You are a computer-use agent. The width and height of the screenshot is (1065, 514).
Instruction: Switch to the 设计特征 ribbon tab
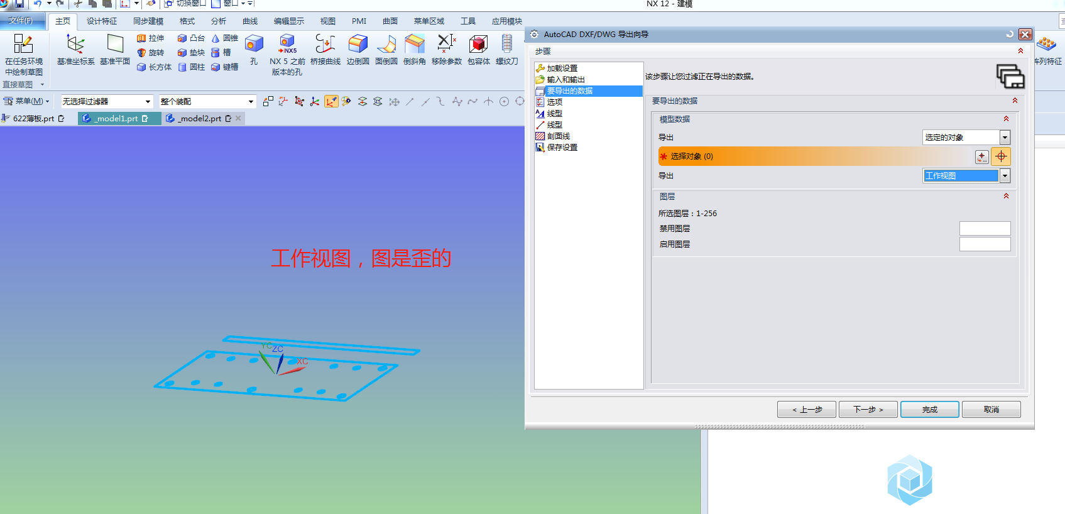point(102,21)
